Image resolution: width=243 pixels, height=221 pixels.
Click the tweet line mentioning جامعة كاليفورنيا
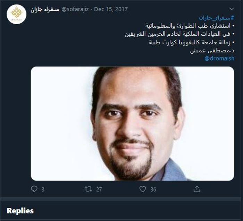pyautogui.click(x=192, y=42)
